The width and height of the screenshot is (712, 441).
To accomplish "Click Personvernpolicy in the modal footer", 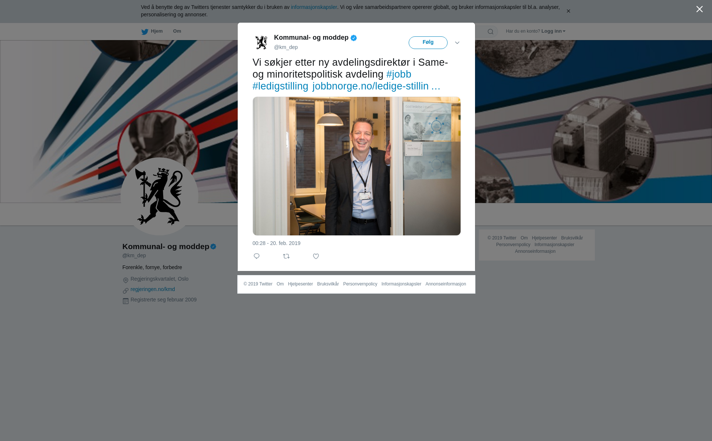I will 360,284.
